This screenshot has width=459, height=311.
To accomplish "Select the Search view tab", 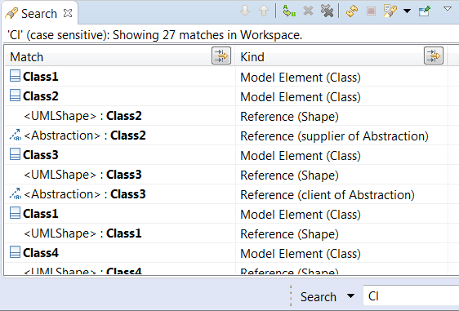I will (39, 13).
